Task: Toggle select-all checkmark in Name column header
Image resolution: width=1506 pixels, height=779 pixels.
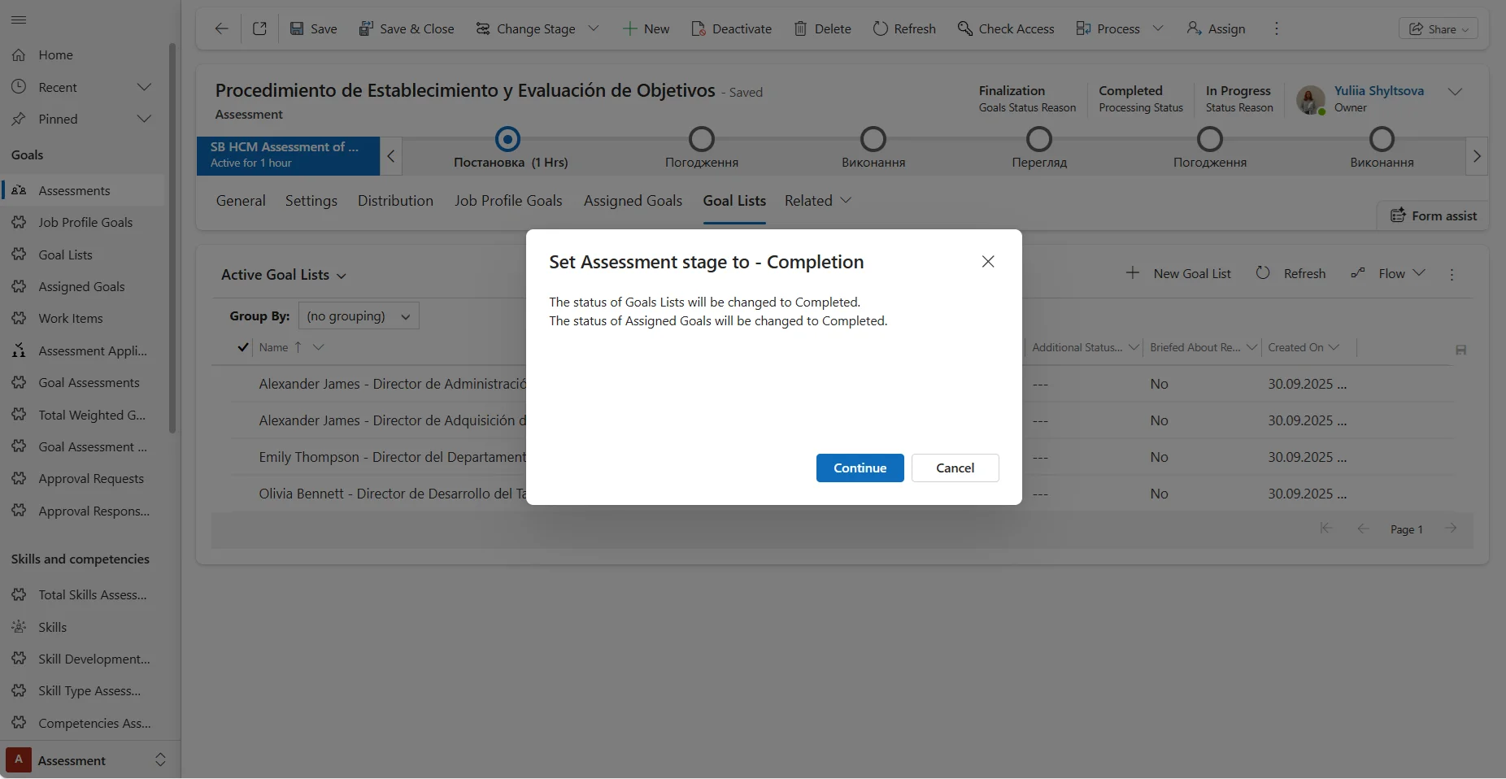Action: [242, 347]
